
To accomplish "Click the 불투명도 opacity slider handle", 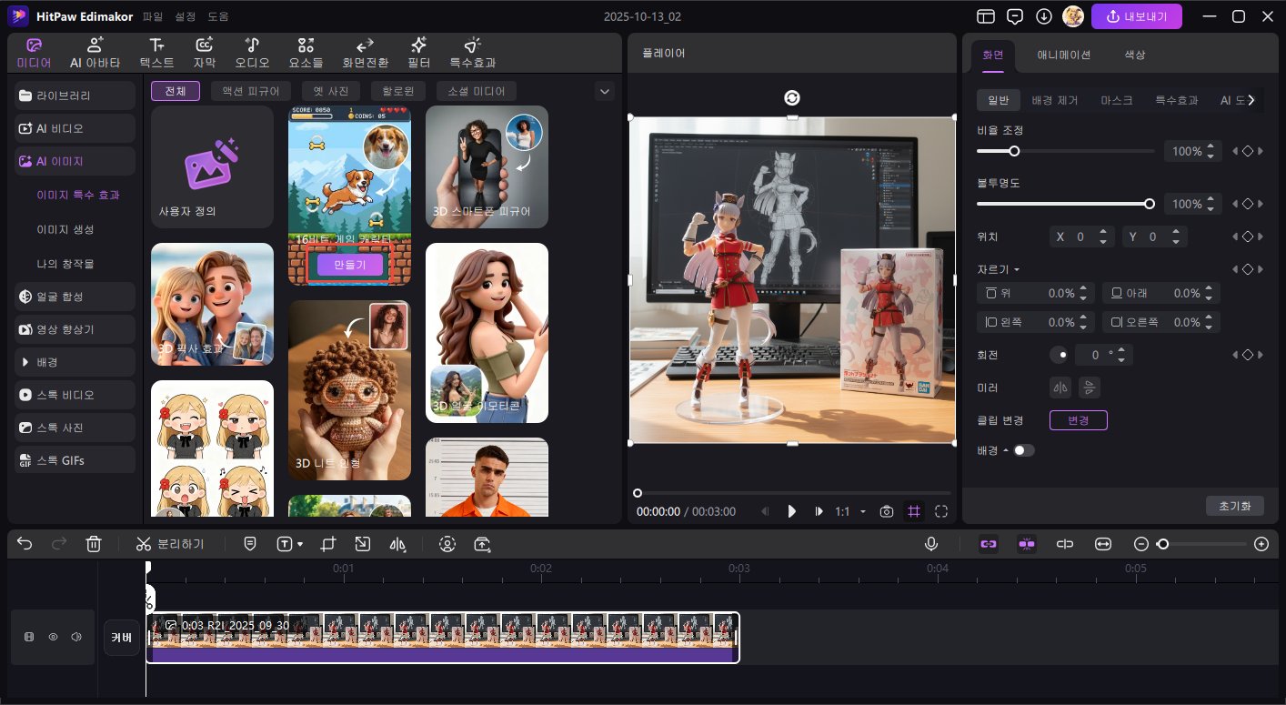I will [x=1150, y=204].
